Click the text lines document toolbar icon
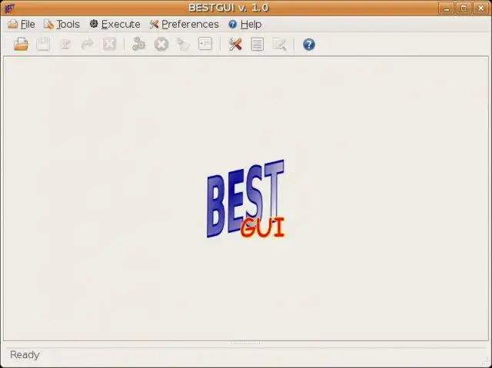This screenshot has height=368, width=492. click(x=258, y=45)
